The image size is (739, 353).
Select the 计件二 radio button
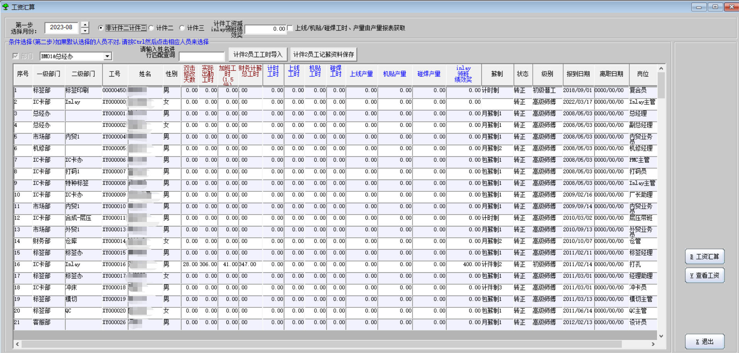151,28
